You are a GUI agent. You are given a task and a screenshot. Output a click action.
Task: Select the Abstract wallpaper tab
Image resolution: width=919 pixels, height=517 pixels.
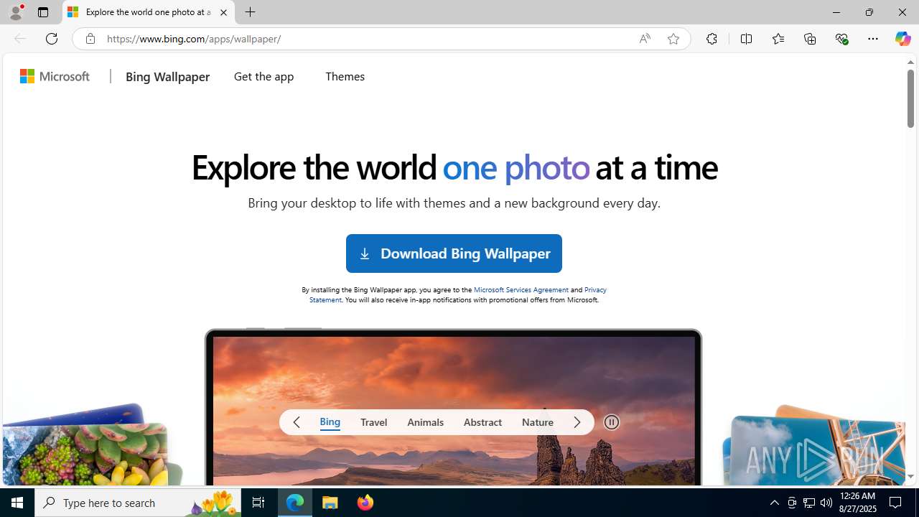click(x=482, y=422)
